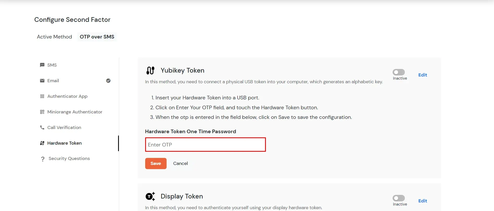Click Edit next to Yubikey Token
Viewport: 494px width, 211px height.
[x=422, y=75]
